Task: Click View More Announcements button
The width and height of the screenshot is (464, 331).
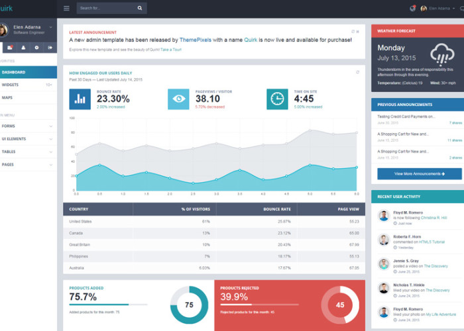Action: pyautogui.click(x=420, y=173)
